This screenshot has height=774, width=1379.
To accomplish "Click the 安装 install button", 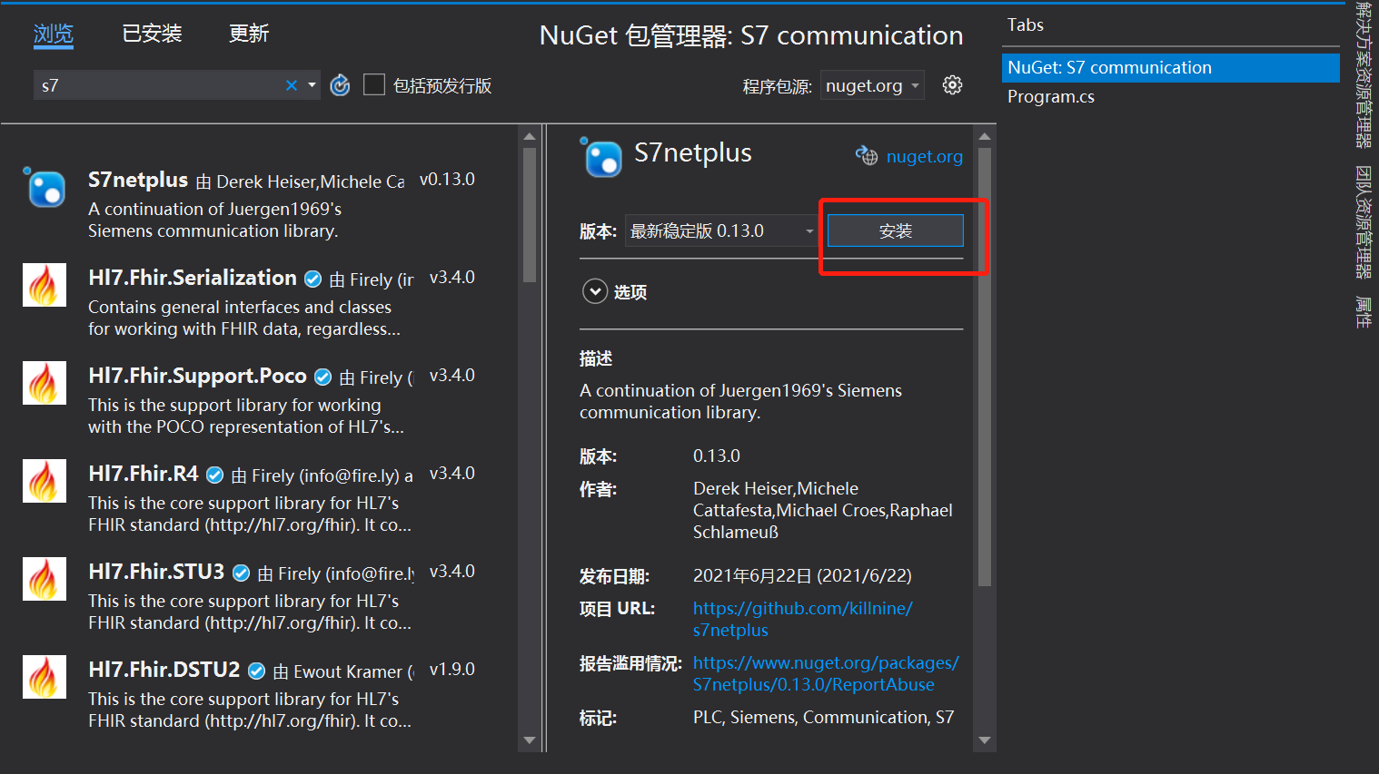I will (x=895, y=230).
